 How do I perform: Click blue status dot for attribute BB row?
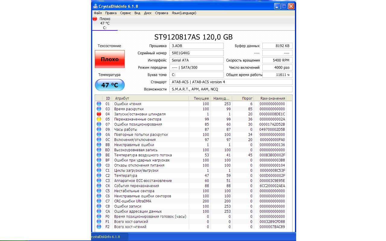click(99, 145)
